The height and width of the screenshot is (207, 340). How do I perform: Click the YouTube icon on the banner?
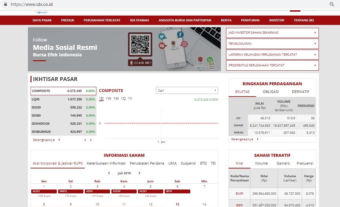[162, 46]
